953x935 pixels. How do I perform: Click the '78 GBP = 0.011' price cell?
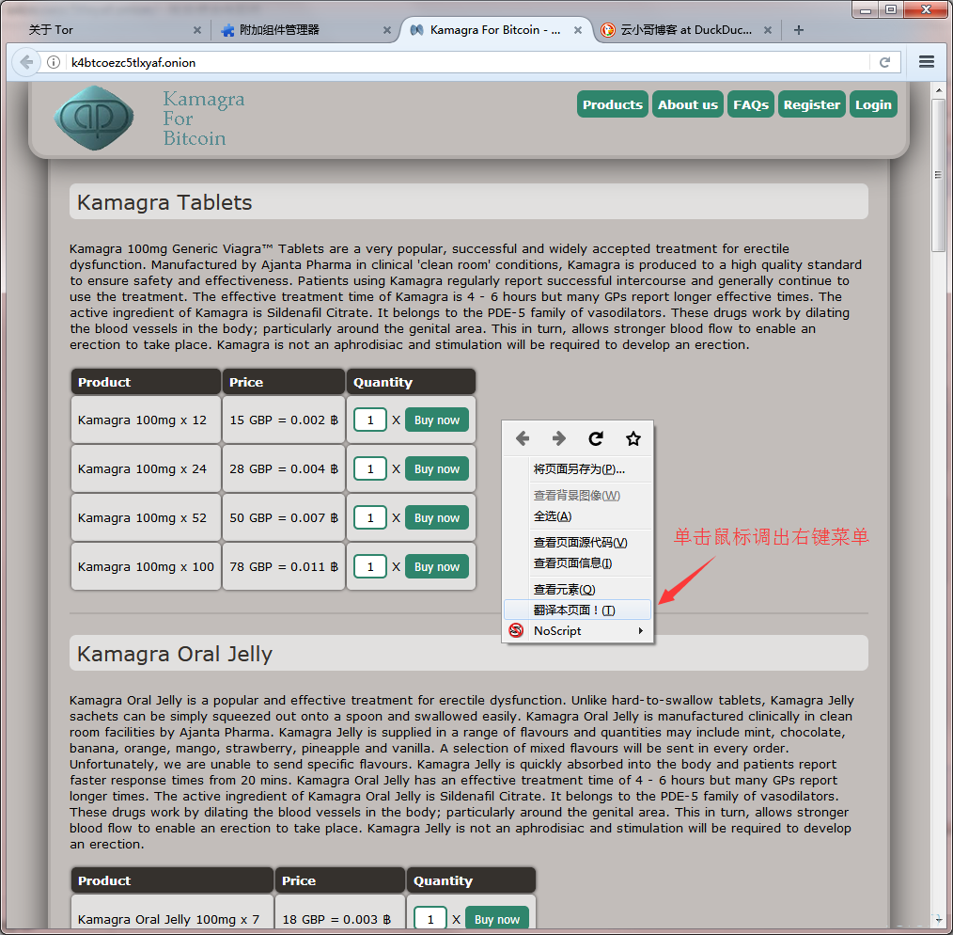click(x=283, y=566)
